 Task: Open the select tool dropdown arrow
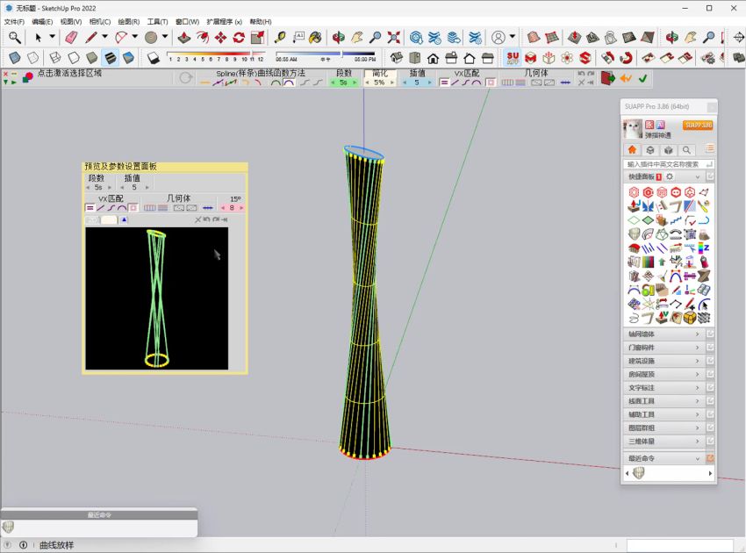[x=53, y=36]
